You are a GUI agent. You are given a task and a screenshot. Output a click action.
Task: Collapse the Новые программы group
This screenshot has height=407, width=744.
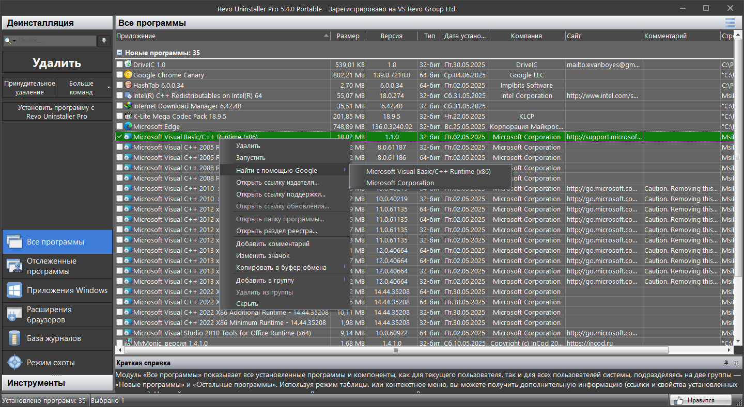pos(119,53)
